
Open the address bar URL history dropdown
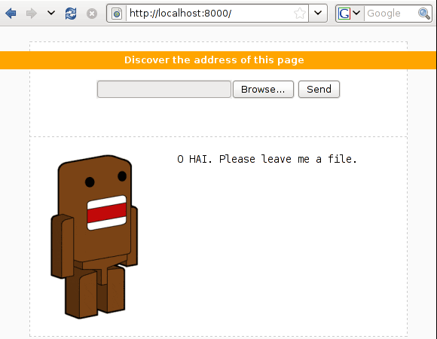click(x=318, y=13)
